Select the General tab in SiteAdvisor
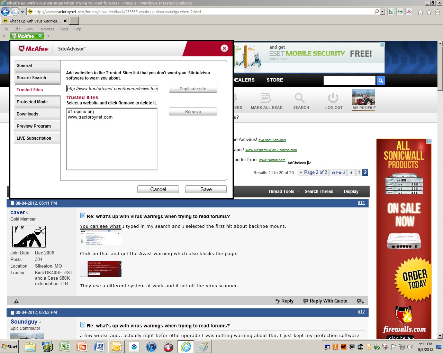This screenshot has width=443, height=354. [37, 66]
